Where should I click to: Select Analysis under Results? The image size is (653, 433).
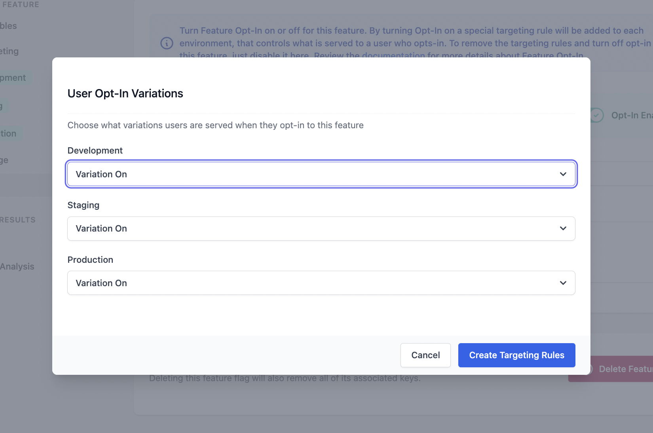click(17, 266)
